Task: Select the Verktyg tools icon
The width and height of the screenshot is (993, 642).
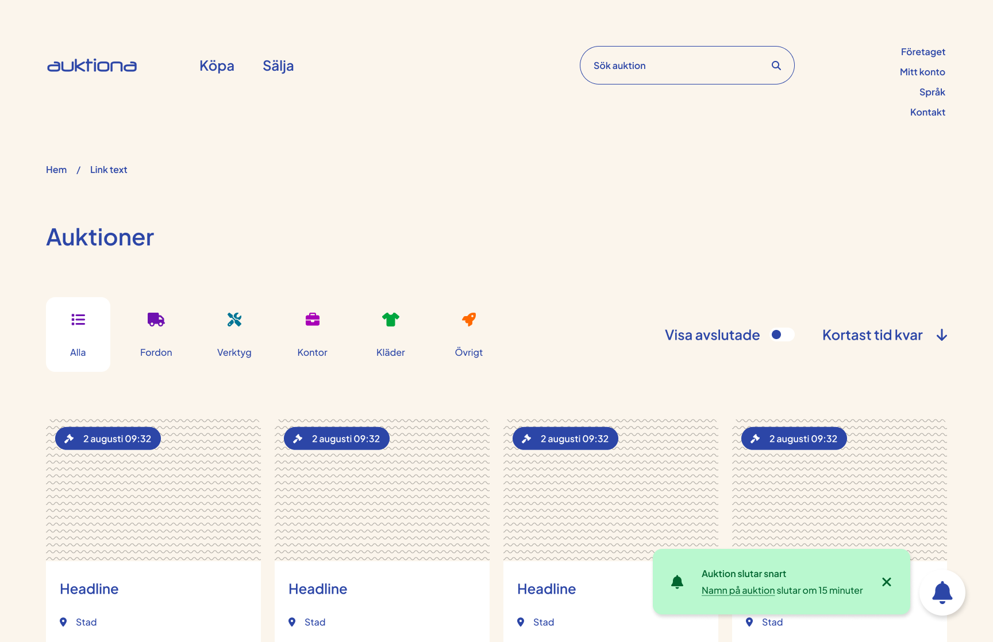Action: click(234, 320)
